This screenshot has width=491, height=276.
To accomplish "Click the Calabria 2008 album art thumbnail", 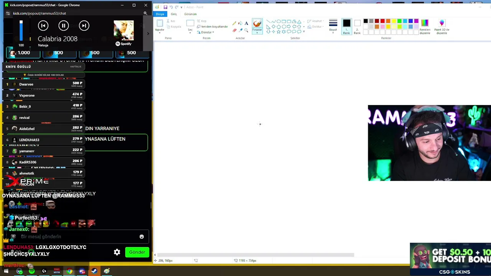I will (x=124, y=30).
